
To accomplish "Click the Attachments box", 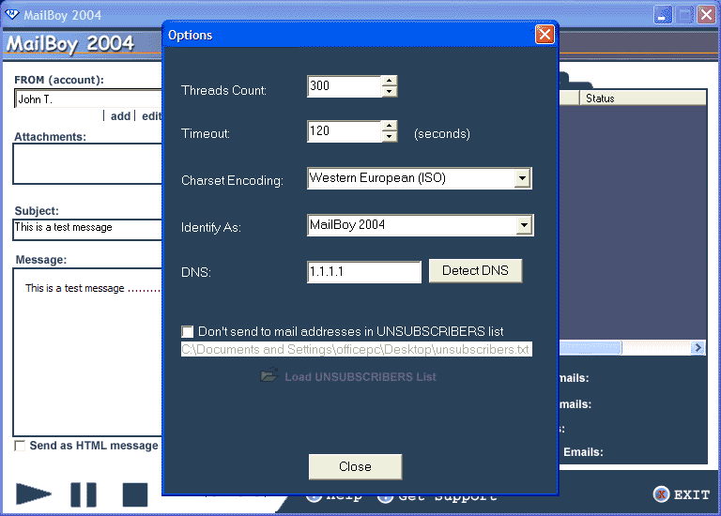I will click(87, 163).
